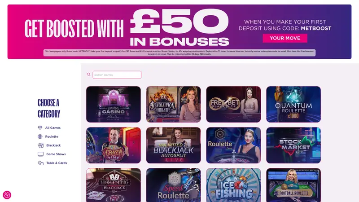This screenshot has width=359, height=202.
Task: Open the pink cookie settings badge
Action: point(7,195)
